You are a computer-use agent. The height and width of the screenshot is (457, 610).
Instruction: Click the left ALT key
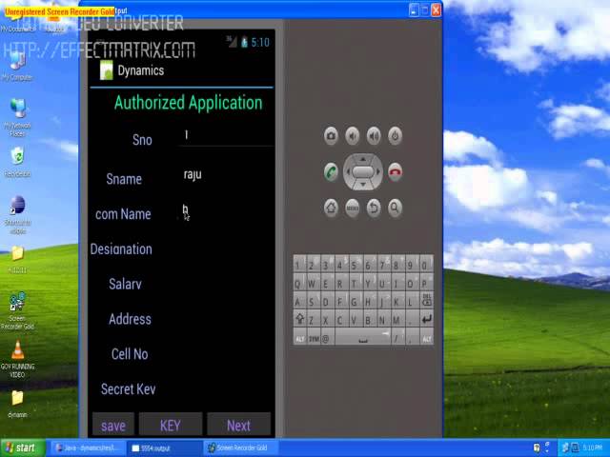coord(300,338)
